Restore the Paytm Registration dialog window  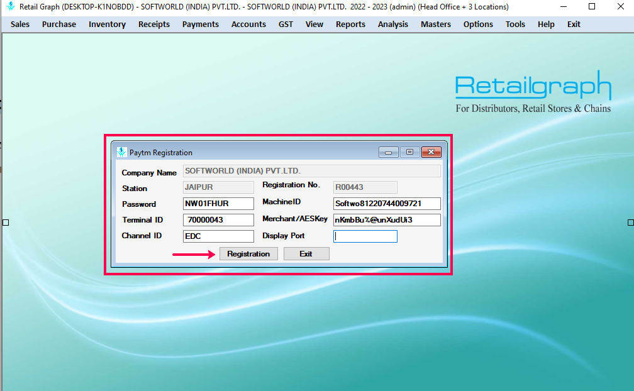click(x=409, y=152)
